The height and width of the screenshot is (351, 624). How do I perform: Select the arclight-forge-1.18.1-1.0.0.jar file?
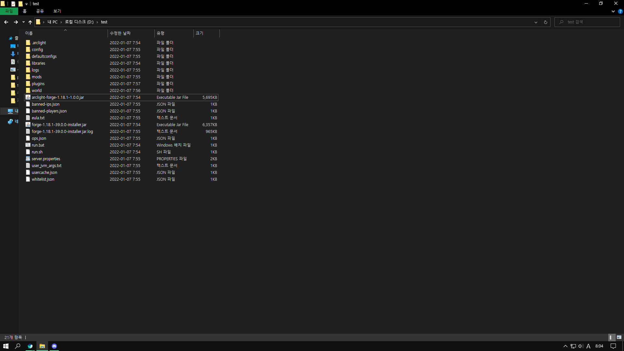[x=58, y=97]
